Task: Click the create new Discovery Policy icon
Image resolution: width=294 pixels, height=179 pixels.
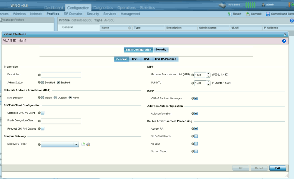Action: (x=83, y=144)
